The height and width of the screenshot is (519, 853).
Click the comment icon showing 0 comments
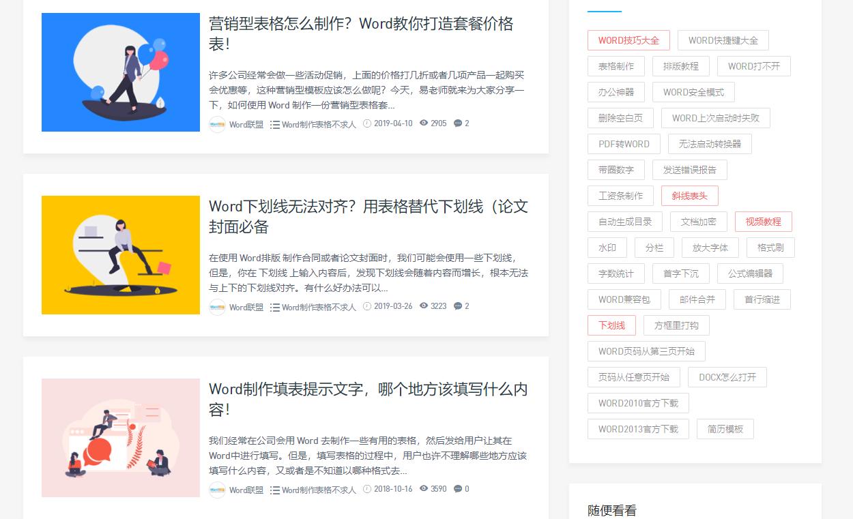[x=457, y=489]
